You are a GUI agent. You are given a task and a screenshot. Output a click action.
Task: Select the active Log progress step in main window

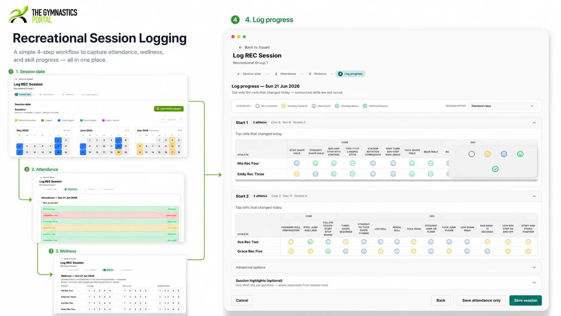pyautogui.click(x=350, y=74)
